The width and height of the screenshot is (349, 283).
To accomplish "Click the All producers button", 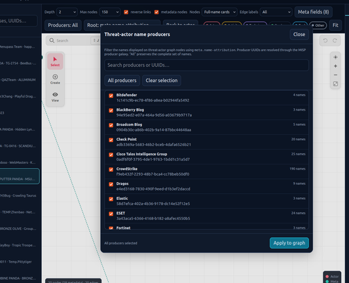I will pos(122,81).
